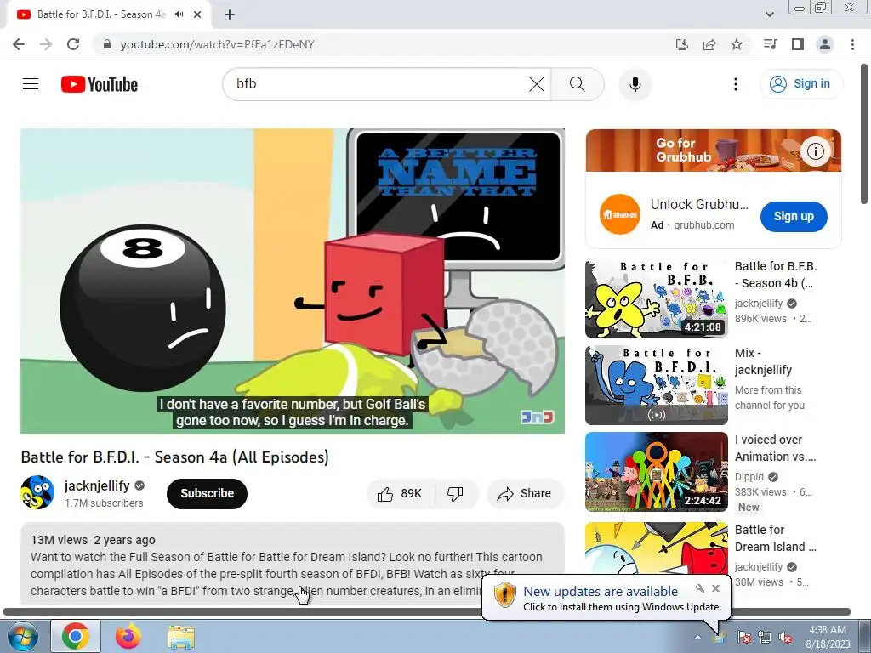Show hidden system tray icons
871x653 pixels.
pyautogui.click(x=697, y=637)
